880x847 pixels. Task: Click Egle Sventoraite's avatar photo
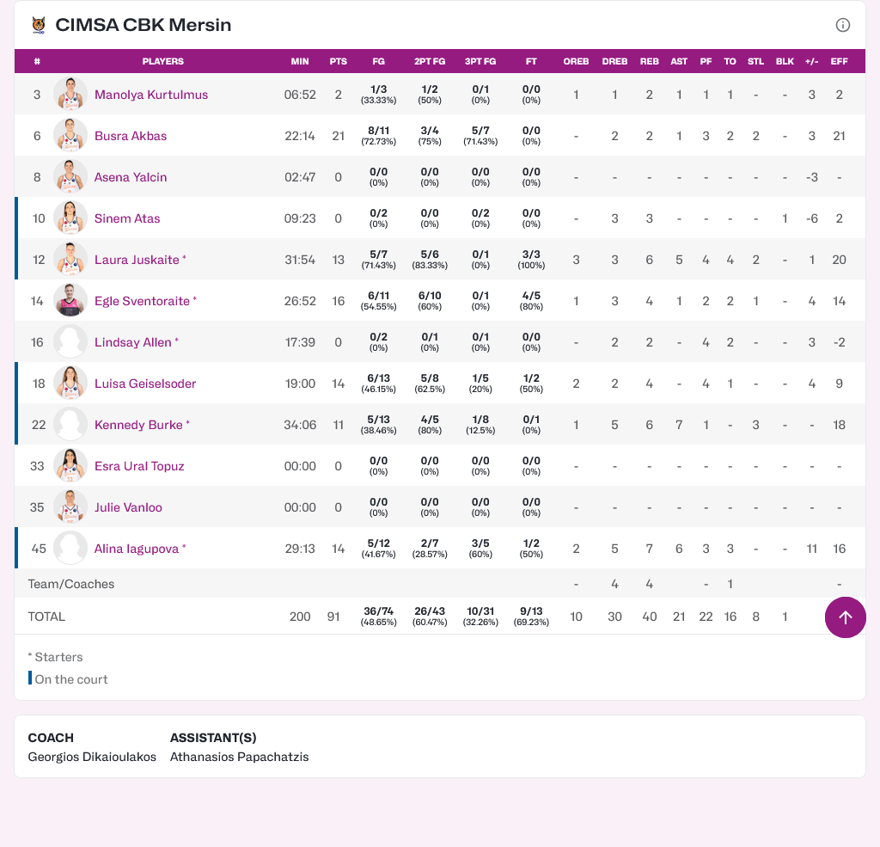click(x=70, y=301)
